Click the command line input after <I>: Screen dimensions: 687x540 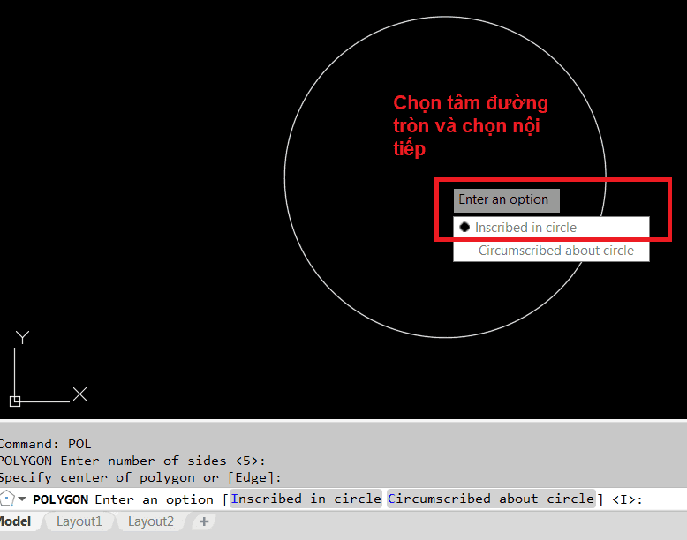(x=664, y=499)
